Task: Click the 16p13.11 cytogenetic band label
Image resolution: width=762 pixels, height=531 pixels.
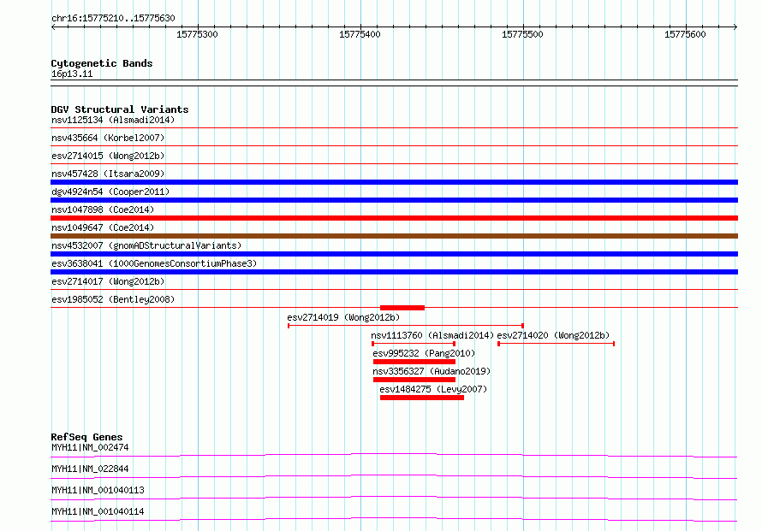Action: point(72,74)
